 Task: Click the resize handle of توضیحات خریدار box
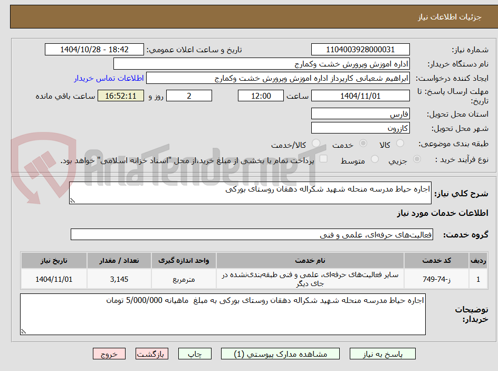coord(24,331)
